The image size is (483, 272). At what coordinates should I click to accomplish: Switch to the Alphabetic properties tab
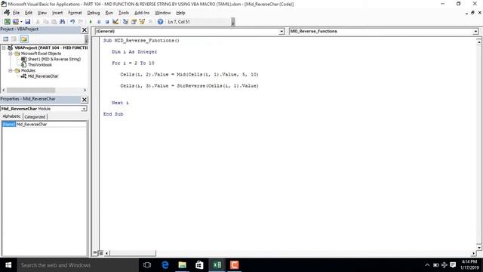tap(12, 116)
